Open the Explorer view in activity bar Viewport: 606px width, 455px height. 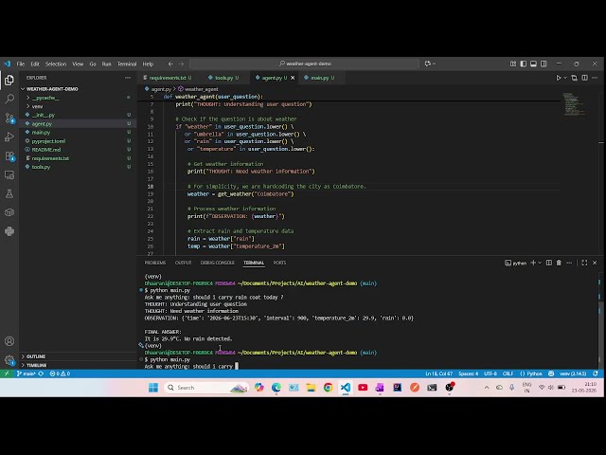coord(9,80)
